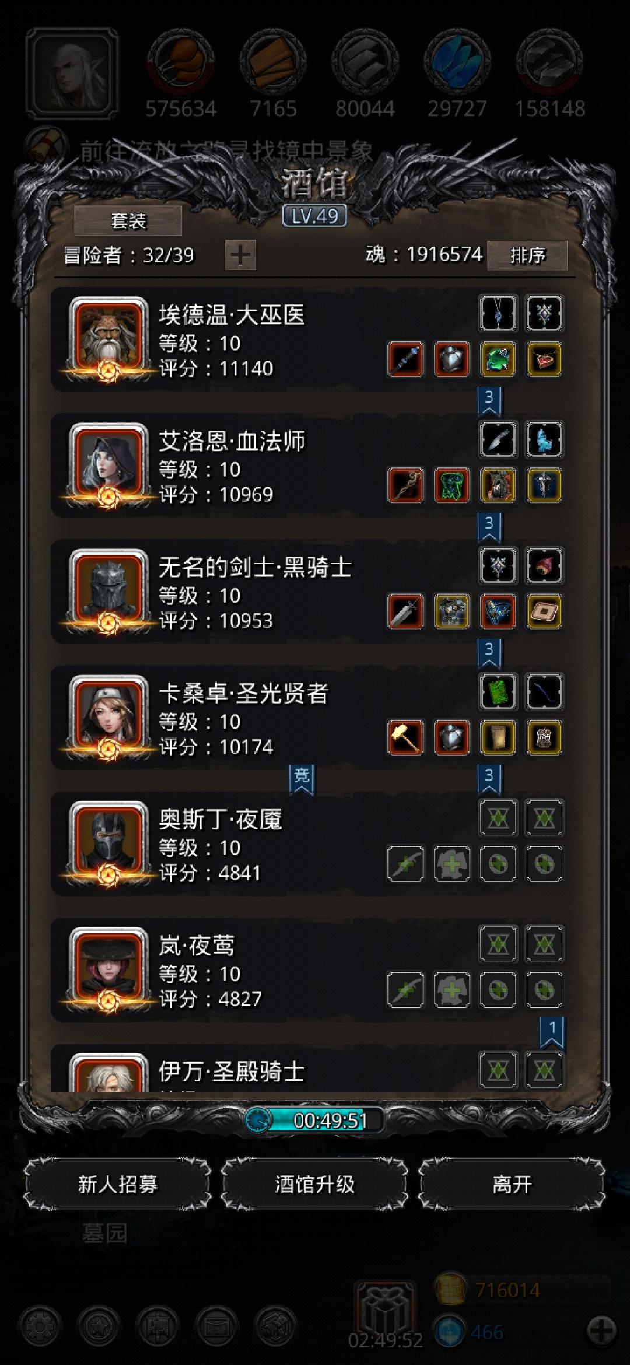Tap the 酒馆升级 upgrade button
The image size is (630, 1365).
point(314,1185)
